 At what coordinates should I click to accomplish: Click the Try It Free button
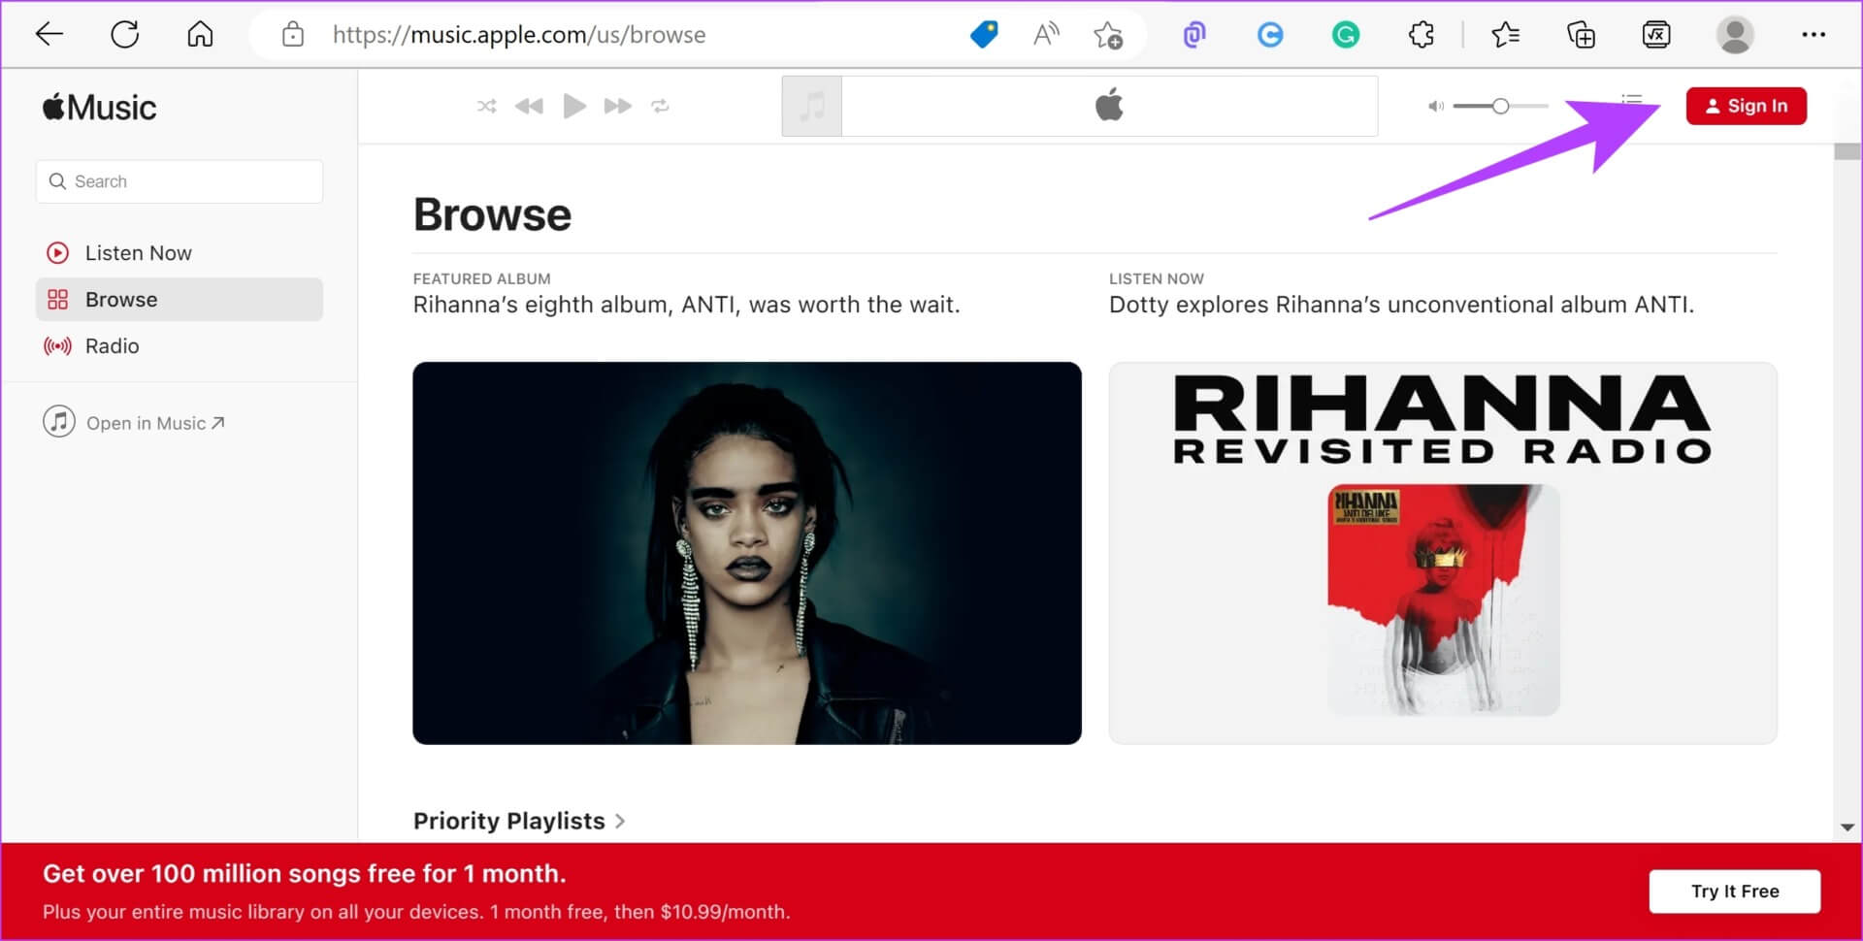1735,891
